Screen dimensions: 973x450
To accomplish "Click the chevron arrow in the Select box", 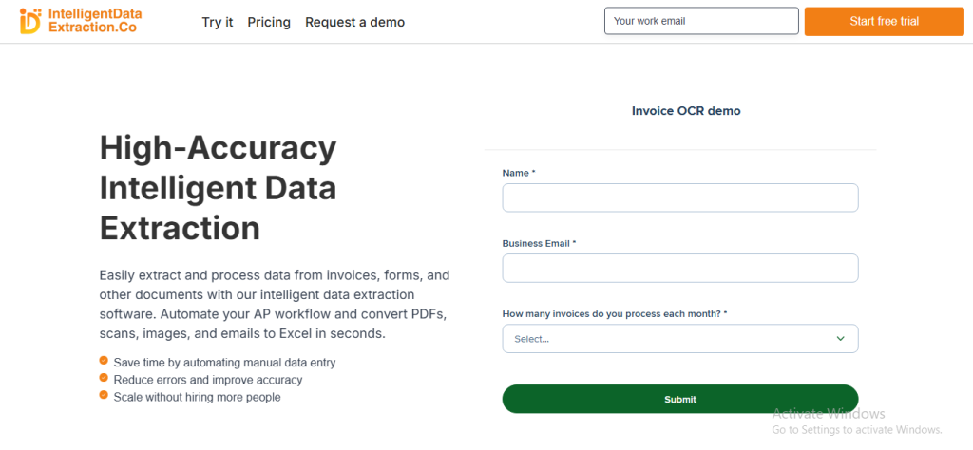I will click(x=840, y=339).
